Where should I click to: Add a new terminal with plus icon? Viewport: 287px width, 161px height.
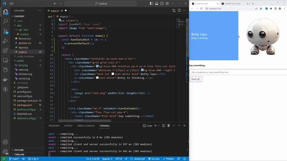[156, 126]
